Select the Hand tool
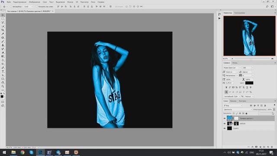Image resolution: width=277 pixels, height=156 pixels. [x=3, y=83]
